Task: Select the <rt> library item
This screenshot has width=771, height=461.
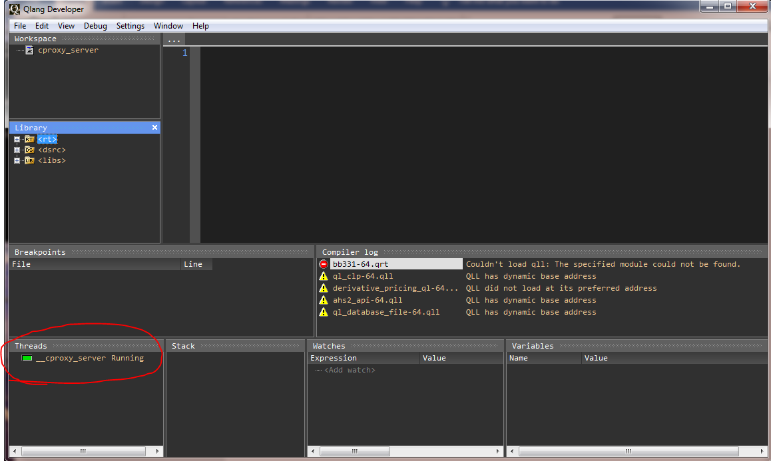Action: [47, 139]
